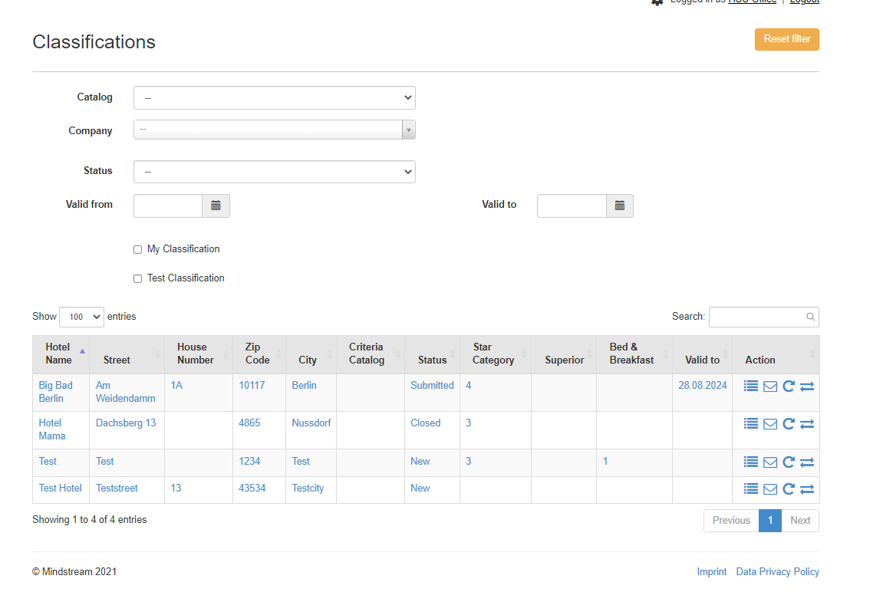Click transfer arrows icon in Test row

click(x=806, y=462)
